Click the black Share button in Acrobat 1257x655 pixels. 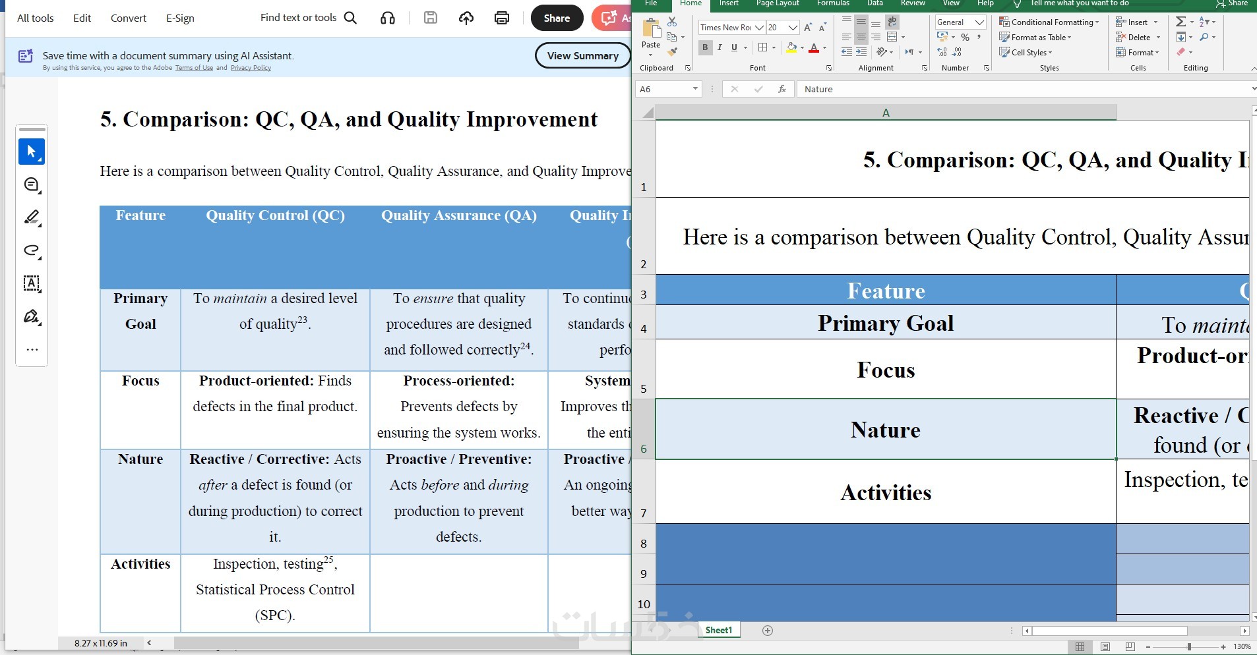pyautogui.click(x=557, y=18)
